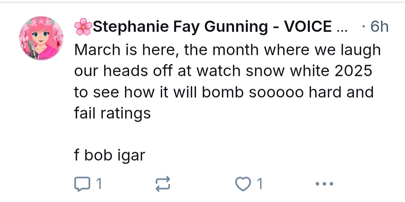Viewport: 405px width, 202px height.
Task: Click the "f bob igar" line
Action: click(109, 155)
